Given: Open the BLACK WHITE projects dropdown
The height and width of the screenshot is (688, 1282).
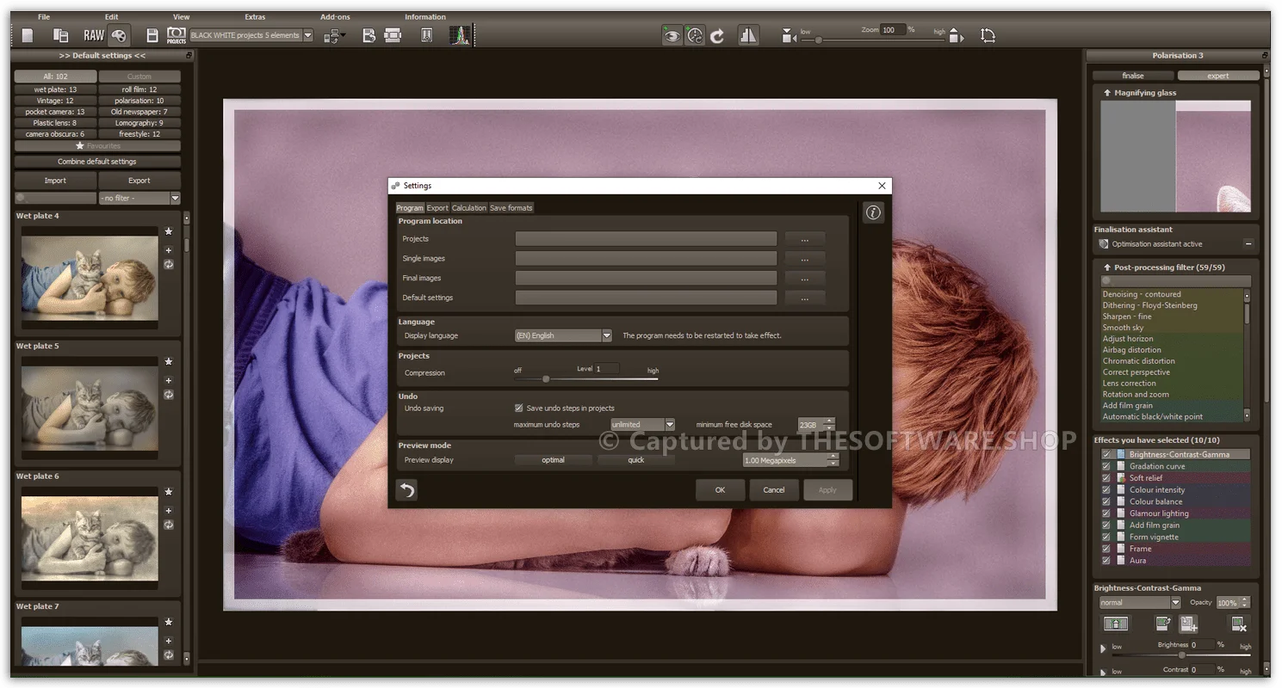Looking at the screenshot, I should [x=251, y=35].
